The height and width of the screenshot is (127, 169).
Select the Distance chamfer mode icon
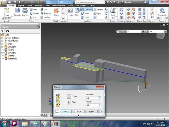(58, 96)
